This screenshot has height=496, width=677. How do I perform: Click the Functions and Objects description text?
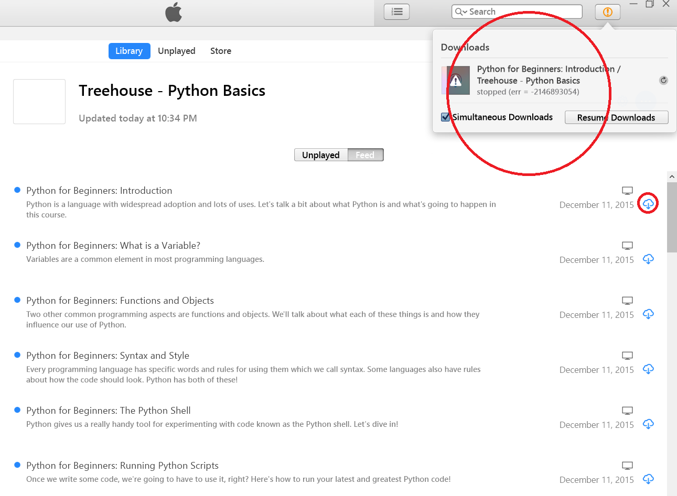(253, 319)
